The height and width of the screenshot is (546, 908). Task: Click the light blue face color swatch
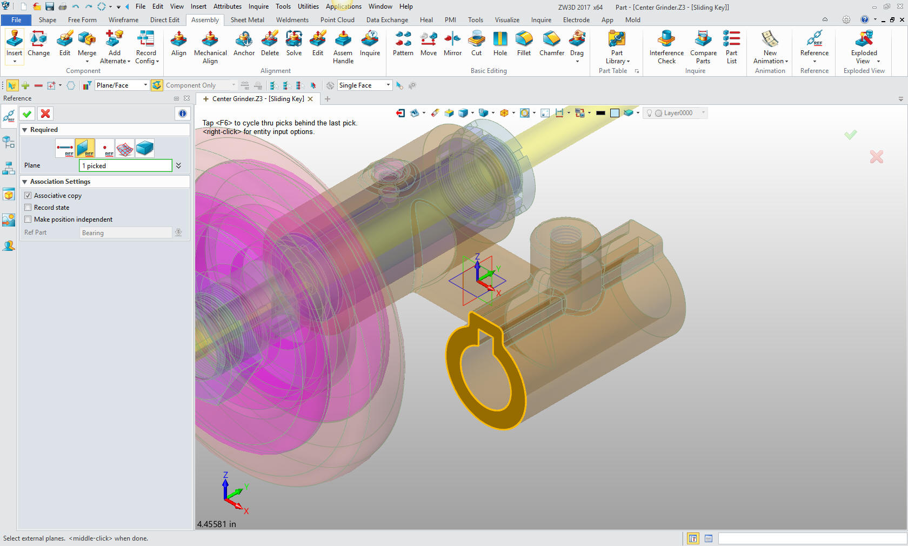pyautogui.click(x=615, y=113)
